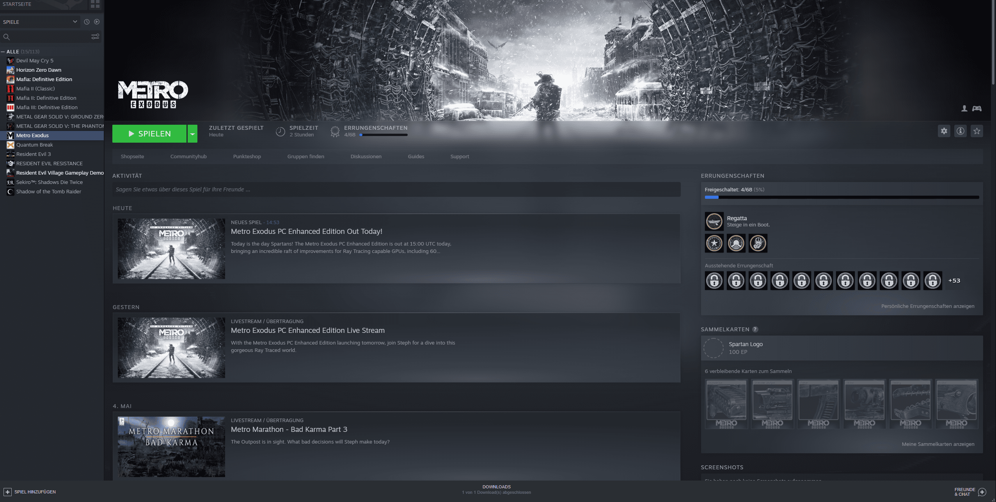996x502 pixels.
Task: Click the header achievements 4/68 progress bar
Action: pyautogui.click(x=383, y=135)
